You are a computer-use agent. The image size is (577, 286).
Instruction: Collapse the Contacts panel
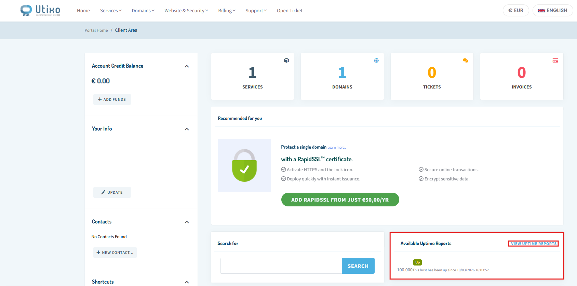pos(187,222)
